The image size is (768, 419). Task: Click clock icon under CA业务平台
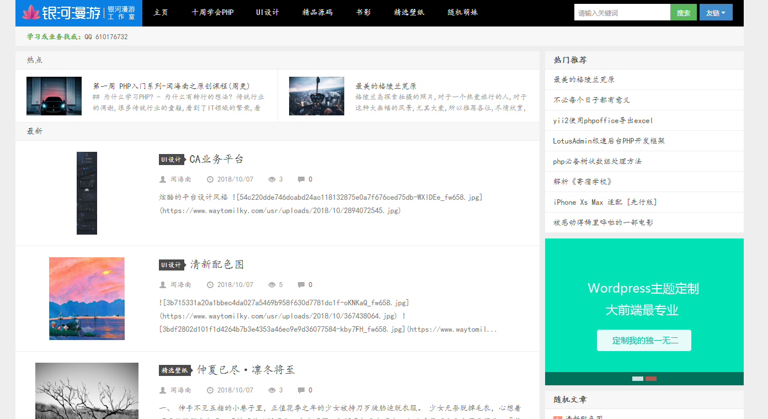(x=210, y=179)
